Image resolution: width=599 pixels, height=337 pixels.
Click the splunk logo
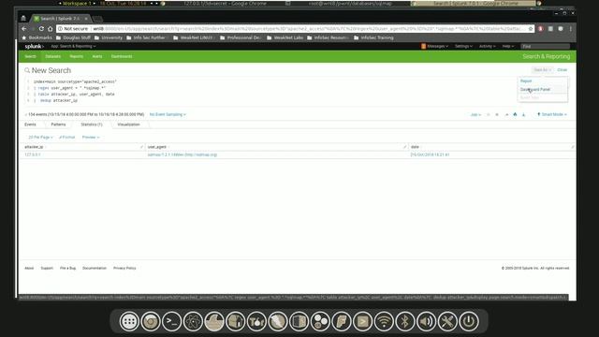click(x=34, y=46)
